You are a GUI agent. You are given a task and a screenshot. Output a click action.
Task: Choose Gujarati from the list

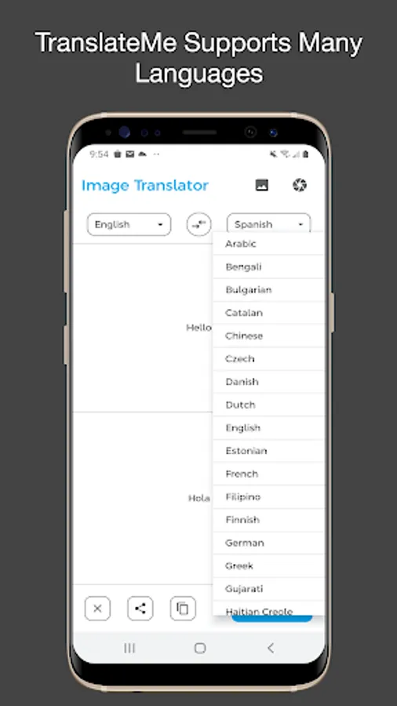pos(268,588)
